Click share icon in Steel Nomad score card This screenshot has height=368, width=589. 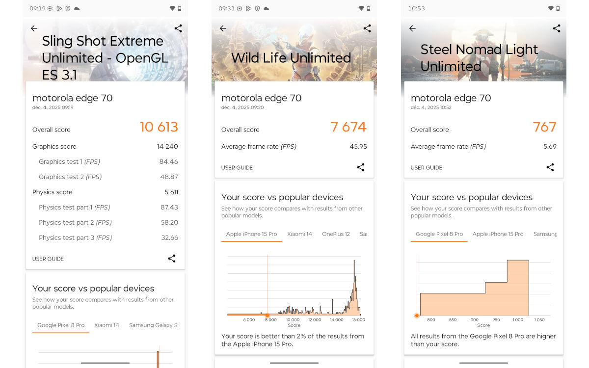tap(550, 167)
